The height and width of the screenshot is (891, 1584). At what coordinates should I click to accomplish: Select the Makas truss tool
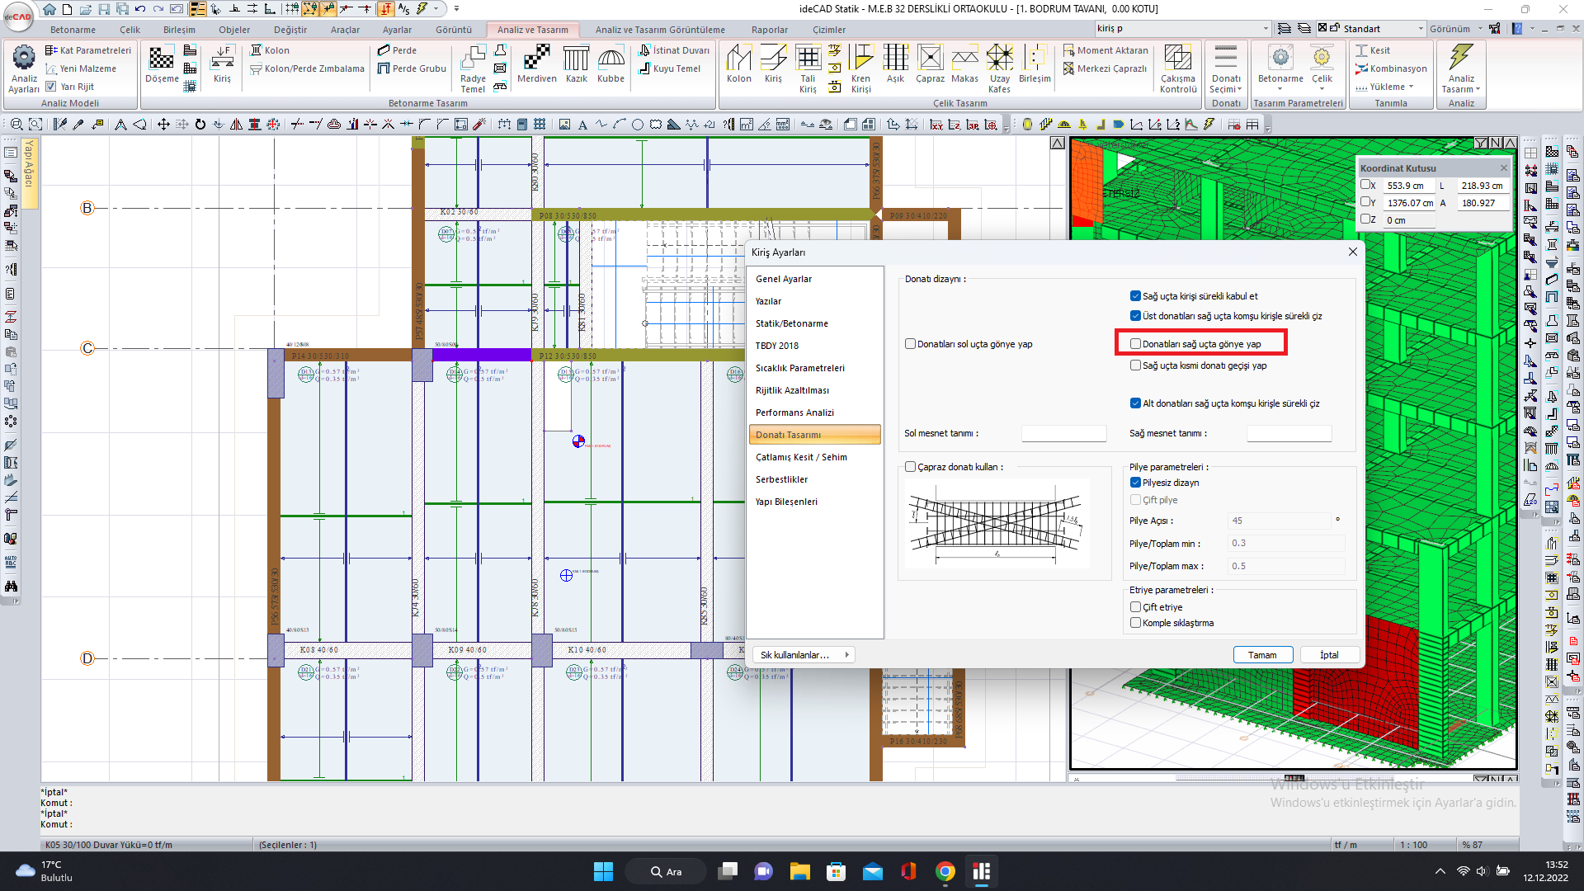coord(965,64)
